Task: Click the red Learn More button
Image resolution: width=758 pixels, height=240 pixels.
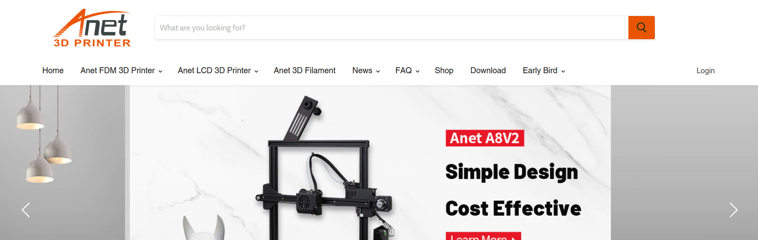Action: click(483, 236)
